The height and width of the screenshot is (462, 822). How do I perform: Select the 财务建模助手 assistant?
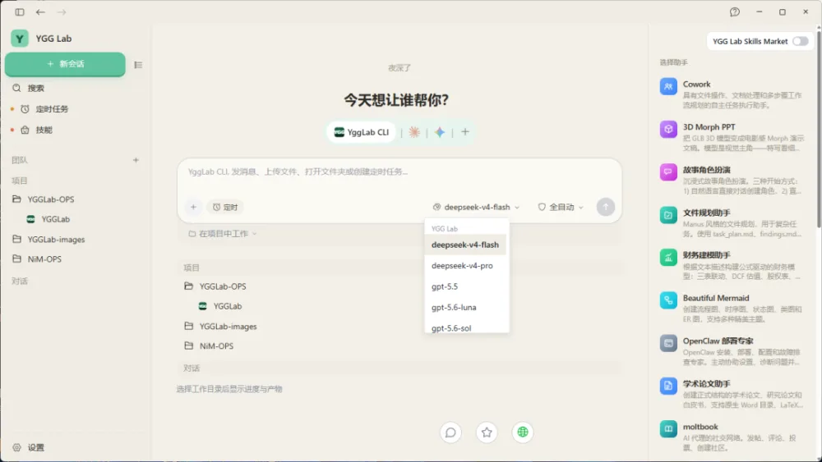(x=732, y=265)
